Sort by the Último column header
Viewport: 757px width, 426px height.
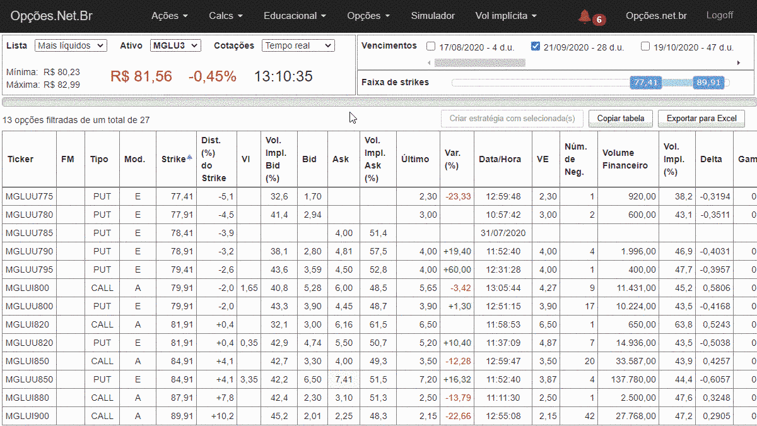(415, 159)
